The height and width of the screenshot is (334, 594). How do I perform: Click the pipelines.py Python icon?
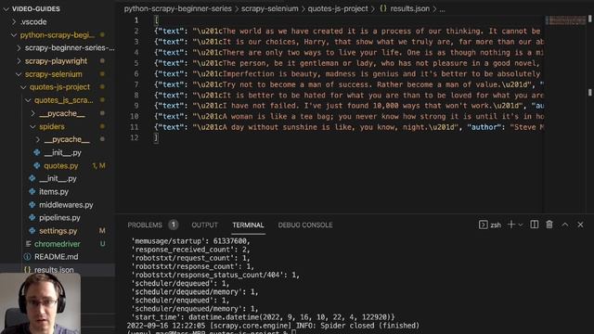[x=32, y=218]
